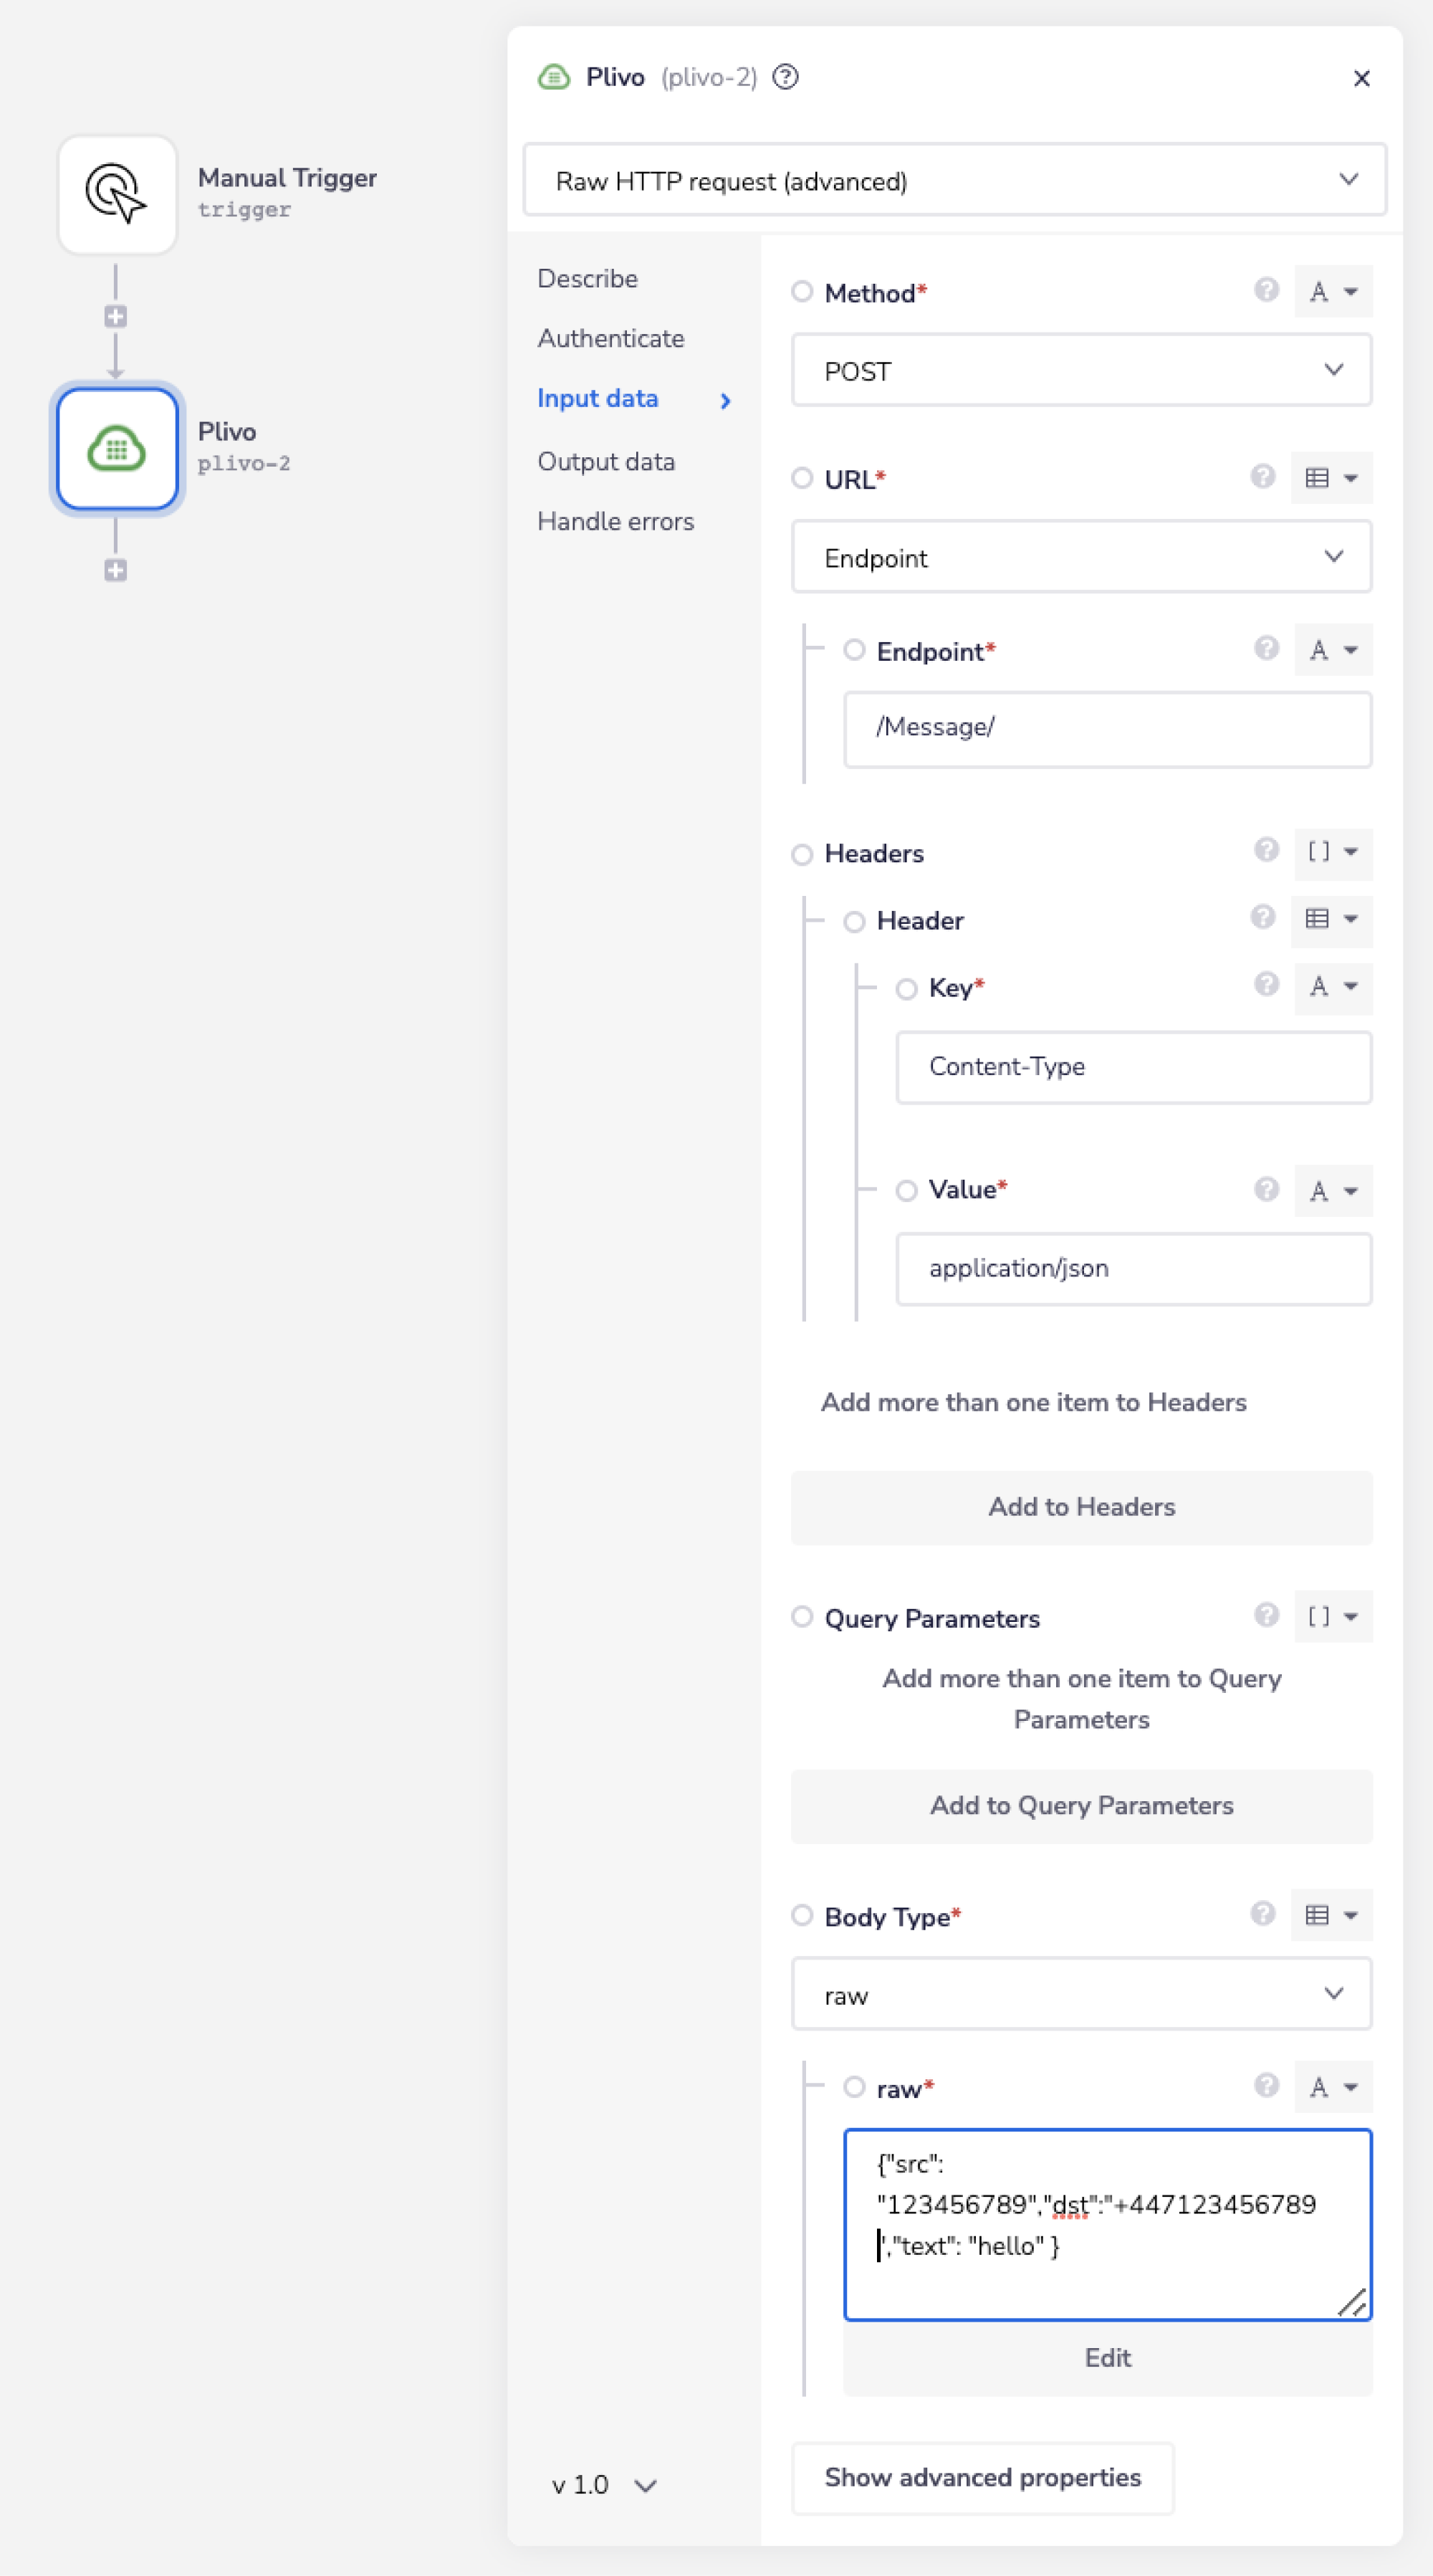Click the Manual Trigger node icon
1433x2576 pixels.
point(117,194)
